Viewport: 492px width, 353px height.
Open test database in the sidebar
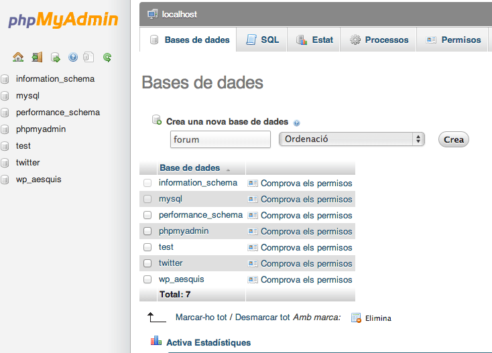pyautogui.click(x=23, y=146)
